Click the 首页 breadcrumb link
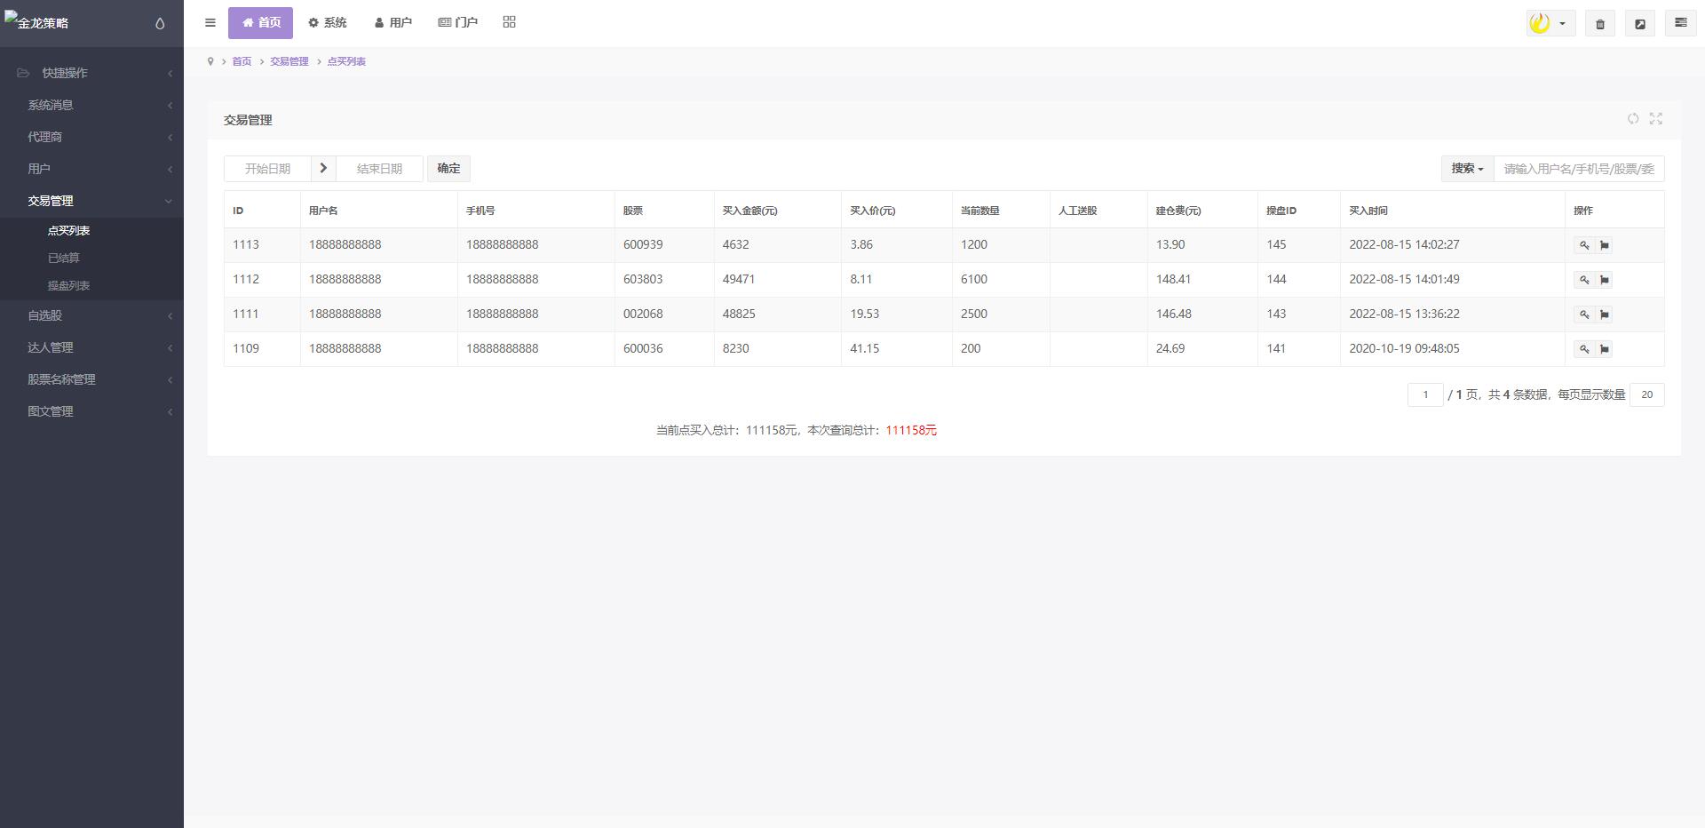Screen dimensions: 1705x828 tap(242, 61)
